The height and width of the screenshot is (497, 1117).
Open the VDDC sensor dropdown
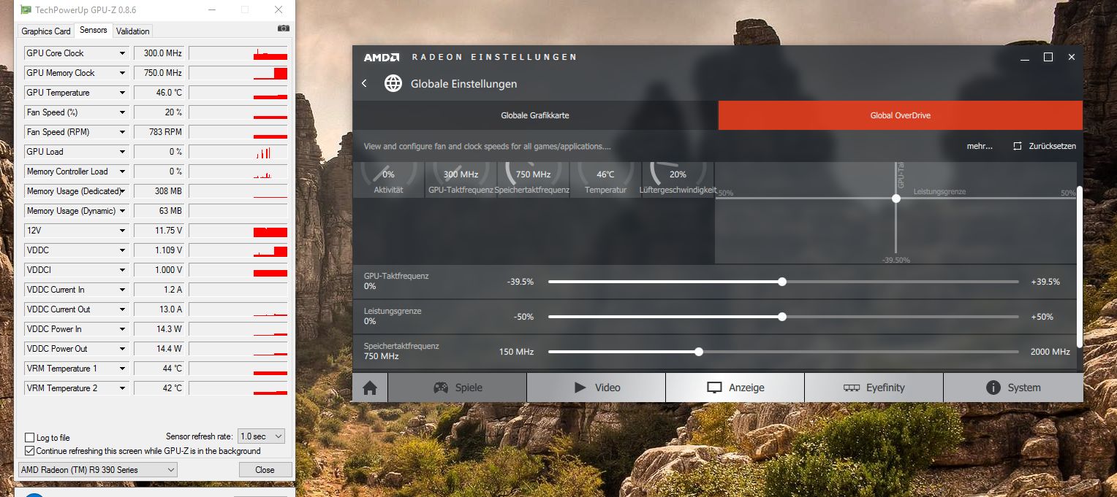[x=123, y=250]
